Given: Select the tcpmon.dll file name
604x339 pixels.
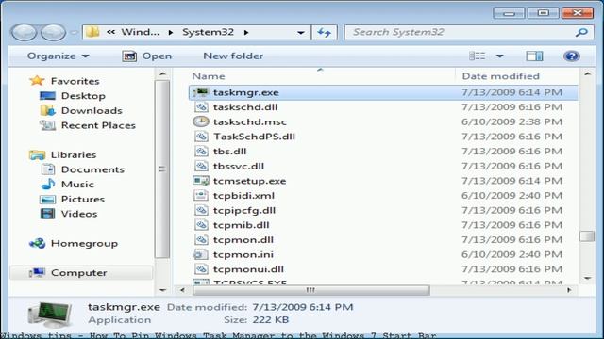Looking at the screenshot, I should (x=243, y=240).
